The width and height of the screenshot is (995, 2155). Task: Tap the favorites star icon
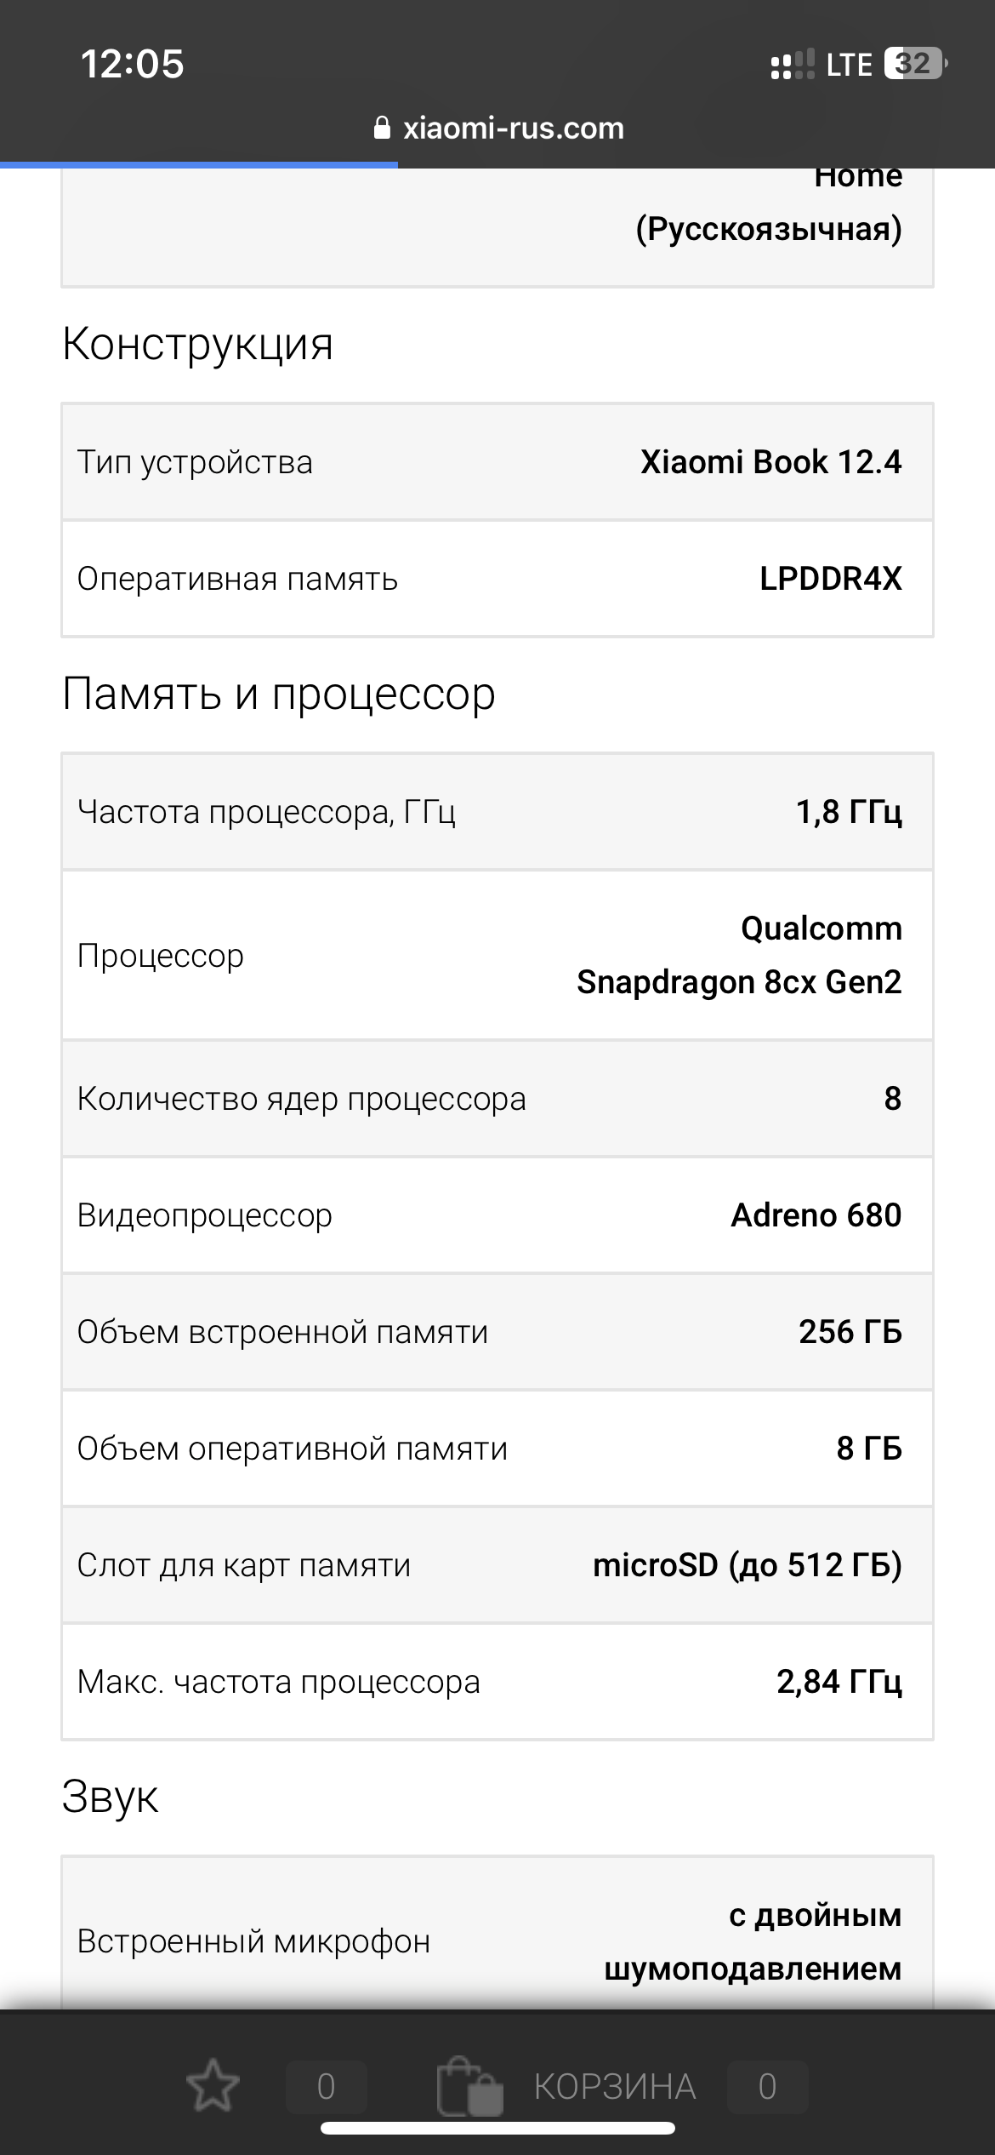pyautogui.click(x=213, y=2085)
